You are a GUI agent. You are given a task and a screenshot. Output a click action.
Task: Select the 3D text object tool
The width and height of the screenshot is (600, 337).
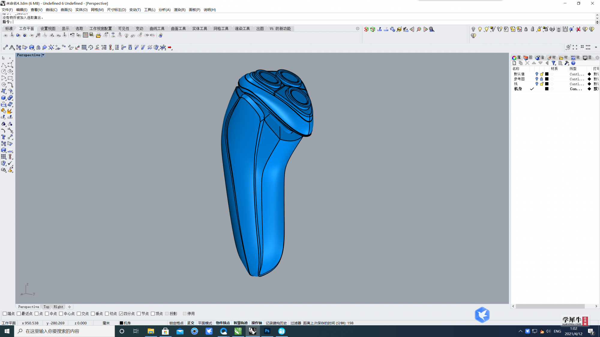tap(4, 137)
